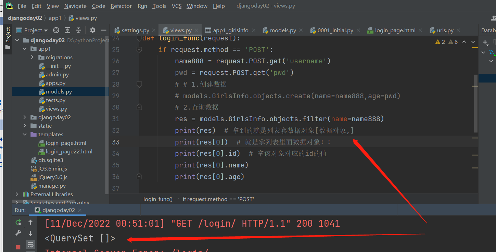Screen dimensions: 496x252
Task: Collapse the djangoday02 root project node
Action: coord(17,40)
